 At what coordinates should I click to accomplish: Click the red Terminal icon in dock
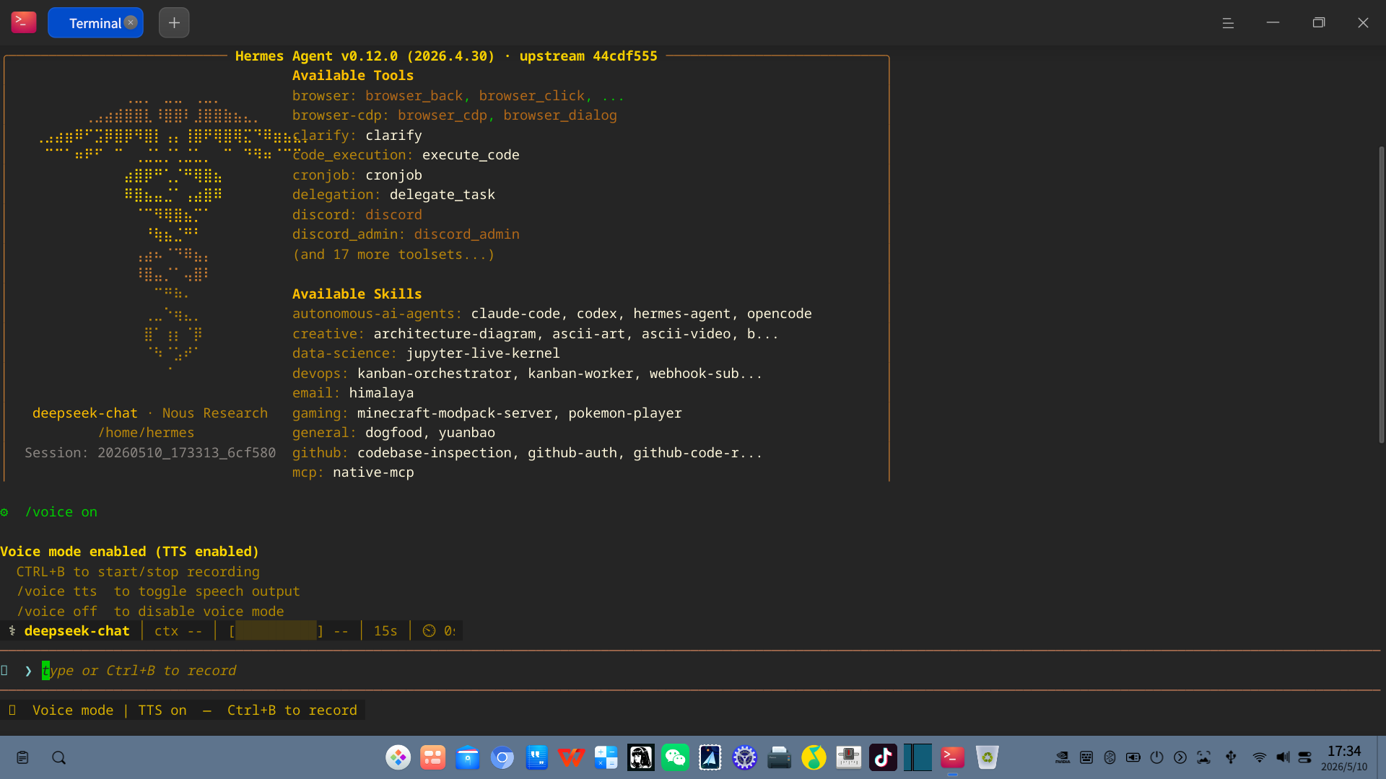point(952,757)
